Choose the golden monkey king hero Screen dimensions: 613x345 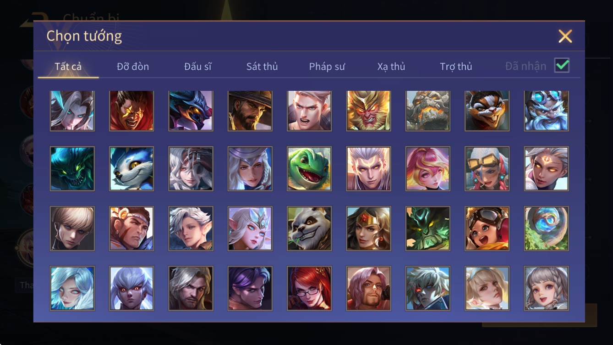tap(369, 110)
